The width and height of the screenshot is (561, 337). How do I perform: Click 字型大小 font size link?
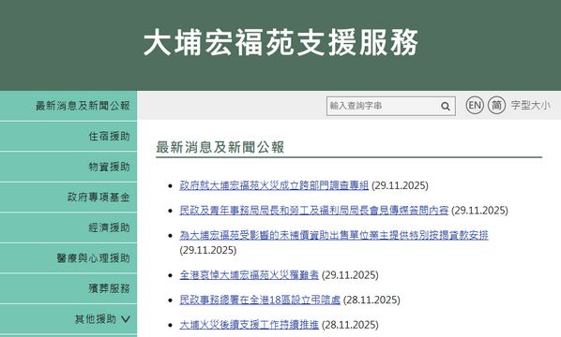[x=531, y=105]
